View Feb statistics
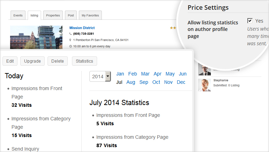This screenshot has width=269, height=152. click(x=133, y=74)
